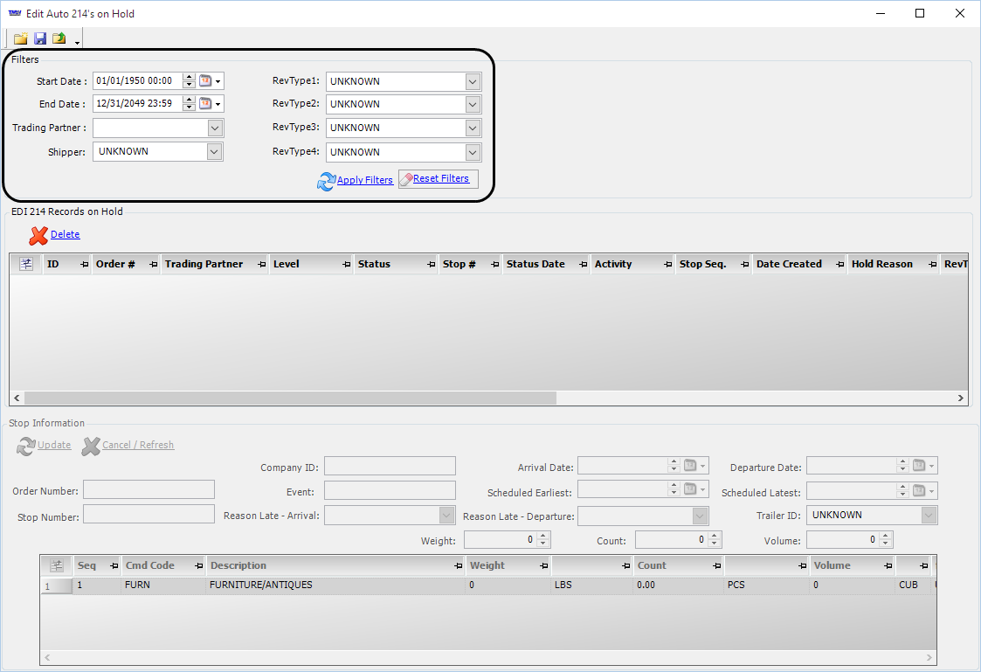Viewport: 981px width, 672px height.
Task: Open the Start Date calendar picker
Action: coord(206,81)
